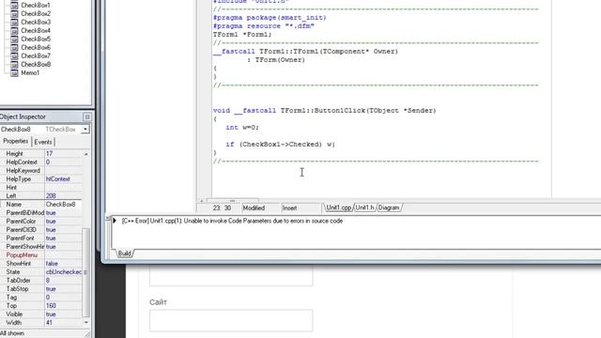The width and height of the screenshot is (601, 338).
Task: Click the HelpType value hlContext
Action: click(58, 179)
